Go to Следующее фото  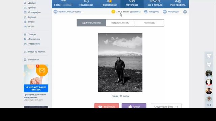click(x=166, y=106)
